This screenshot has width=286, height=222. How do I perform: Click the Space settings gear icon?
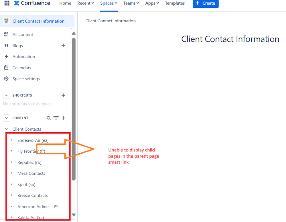click(x=6, y=79)
